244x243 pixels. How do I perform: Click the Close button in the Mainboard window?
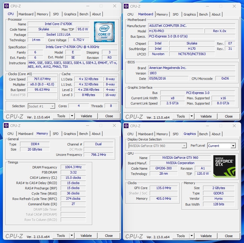(229, 116)
